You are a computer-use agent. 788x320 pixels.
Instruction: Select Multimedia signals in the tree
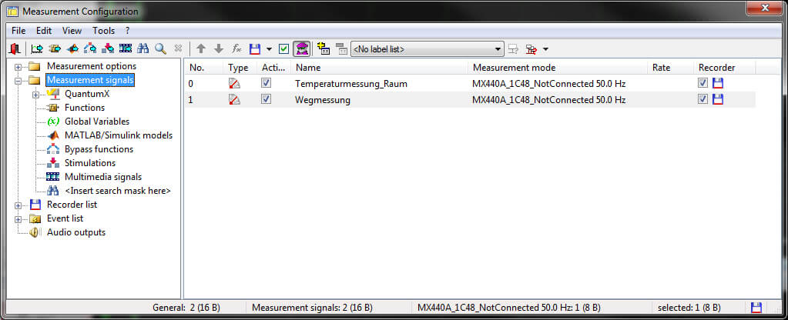[103, 177]
